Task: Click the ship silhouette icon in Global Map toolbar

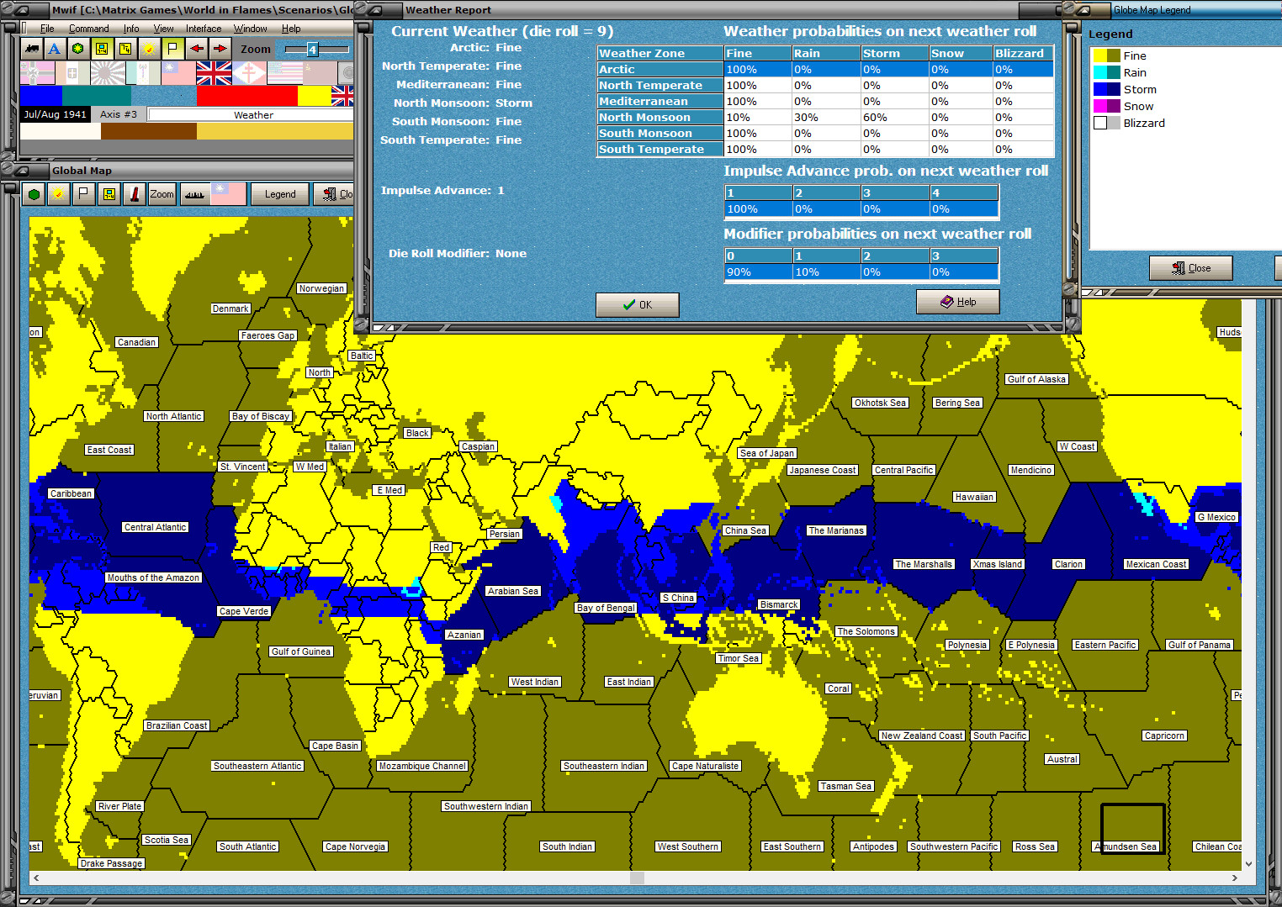Action: [x=194, y=194]
